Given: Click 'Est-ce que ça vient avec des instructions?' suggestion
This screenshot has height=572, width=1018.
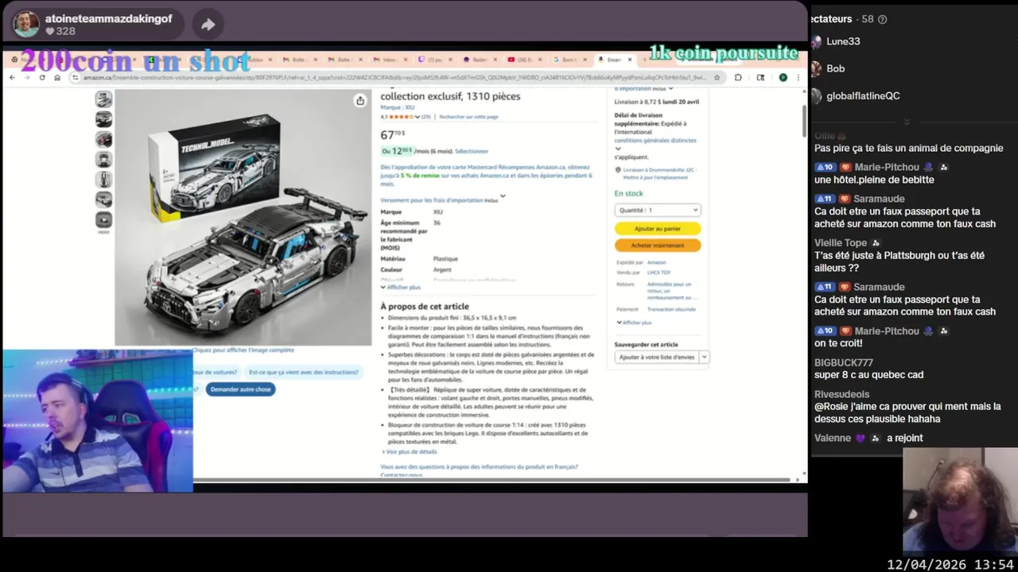Looking at the screenshot, I should (304, 372).
